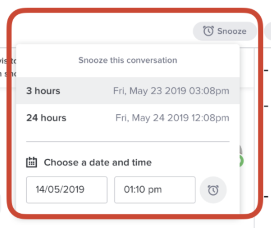Click the middle dash mark on right edge

click(266, 106)
